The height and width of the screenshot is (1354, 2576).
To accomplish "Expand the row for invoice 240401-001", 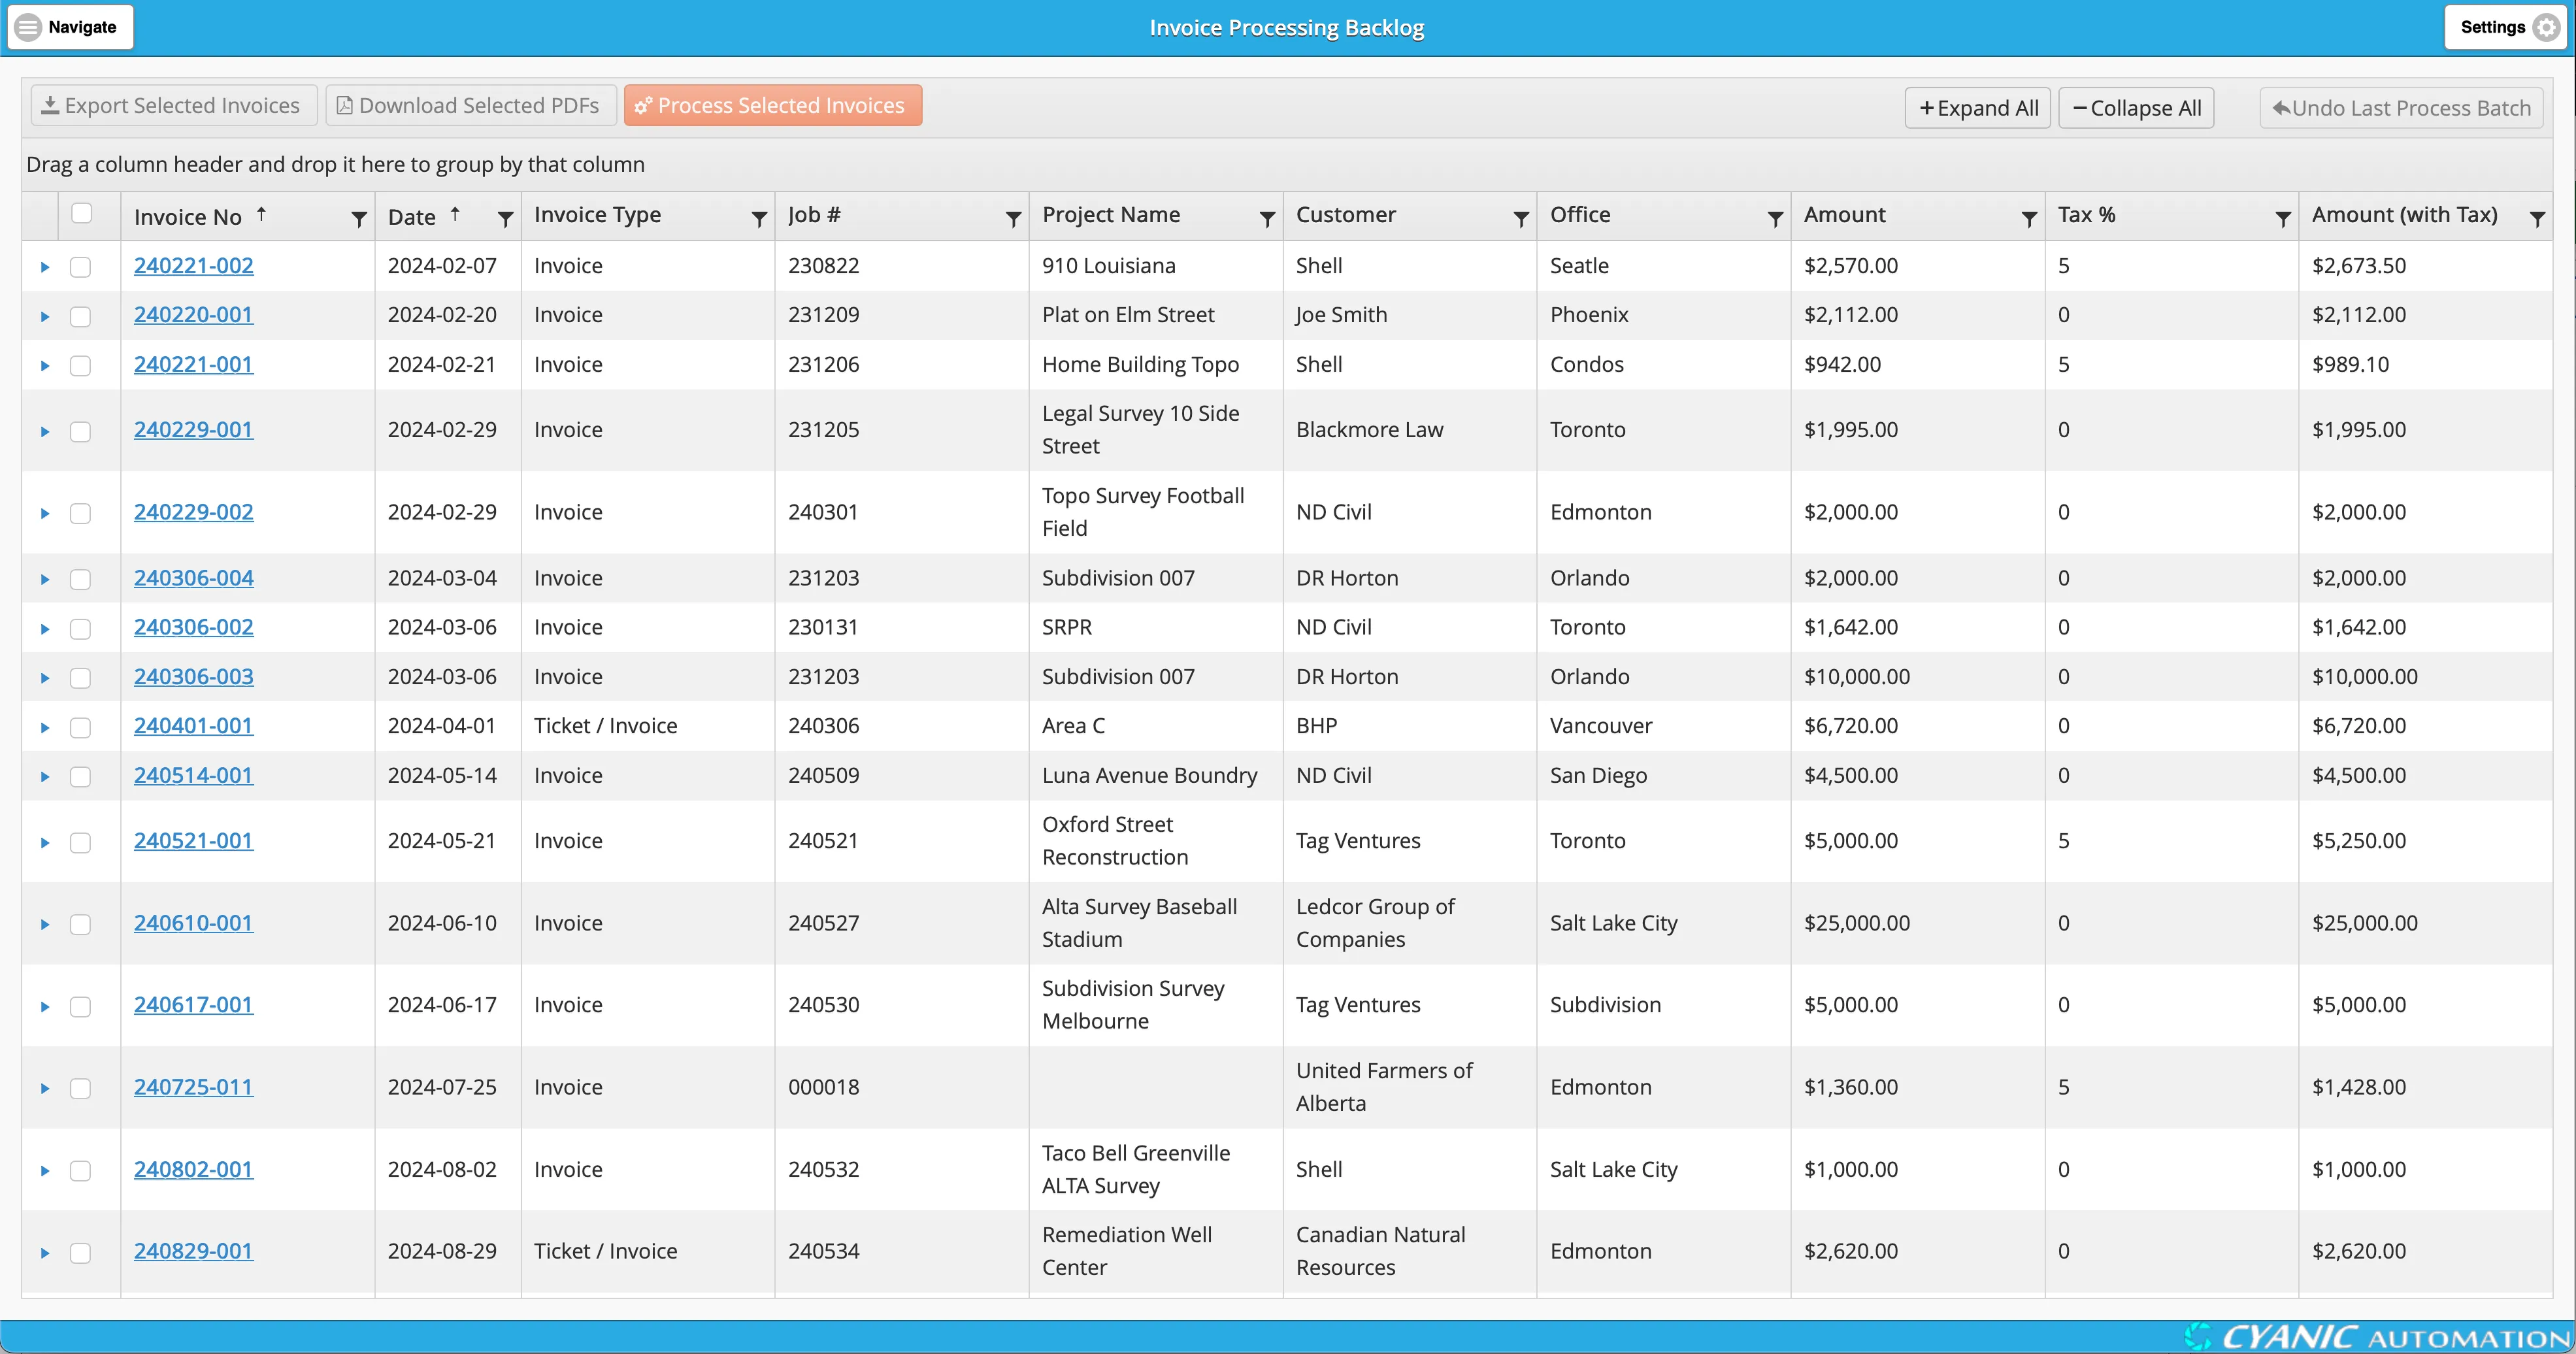I will (x=44, y=727).
